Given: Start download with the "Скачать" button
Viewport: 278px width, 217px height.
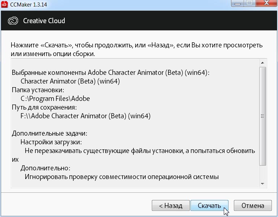Looking at the screenshot, I should pyautogui.click(x=209, y=206).
